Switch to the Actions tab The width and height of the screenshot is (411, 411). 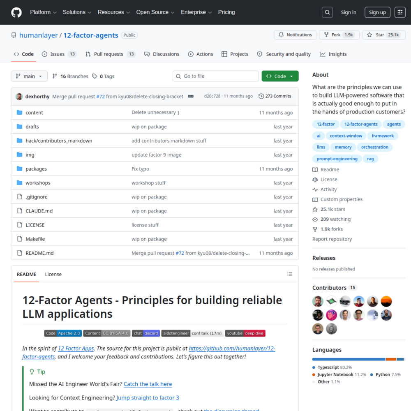coord(201,54)
